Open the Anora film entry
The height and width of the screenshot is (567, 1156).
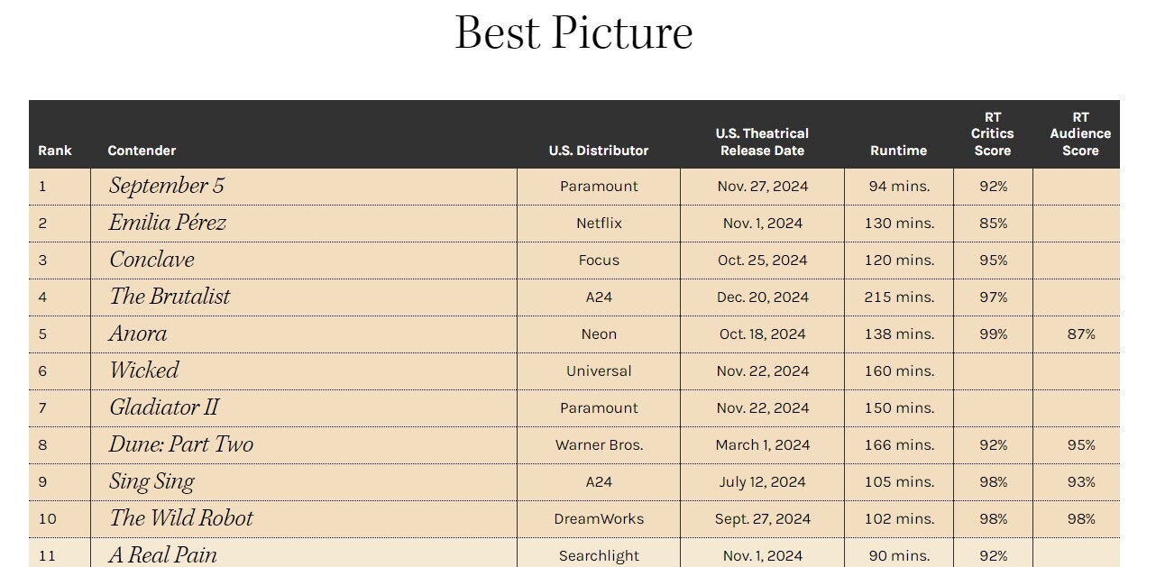[x=138, y=334]
